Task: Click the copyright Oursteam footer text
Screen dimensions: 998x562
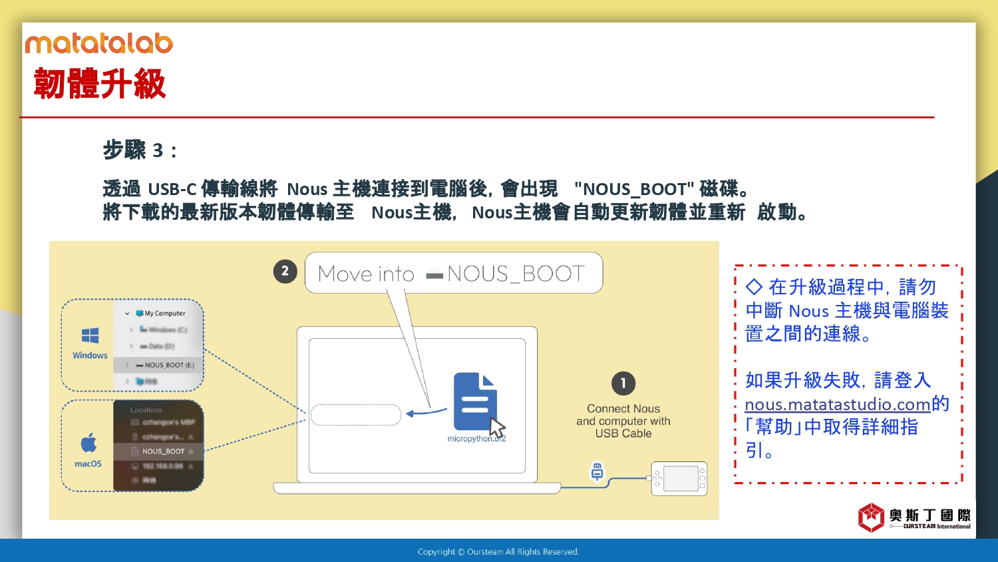Action: [x=498, y=551]
